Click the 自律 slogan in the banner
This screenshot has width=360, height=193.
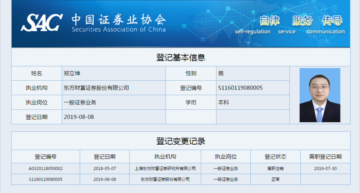coord(269,21)
